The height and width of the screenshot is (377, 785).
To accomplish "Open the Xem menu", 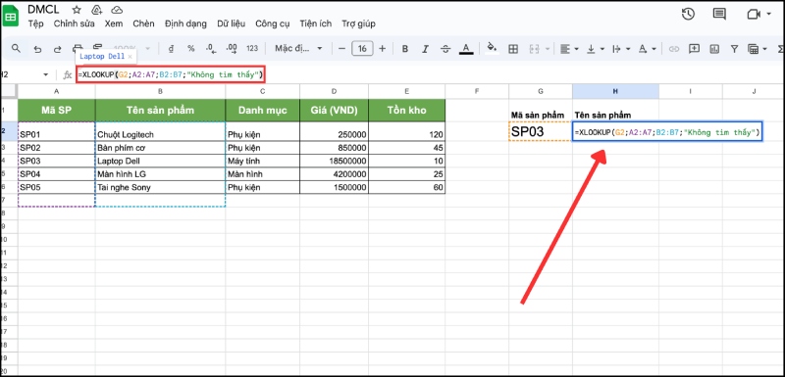I will click(114, 24).
